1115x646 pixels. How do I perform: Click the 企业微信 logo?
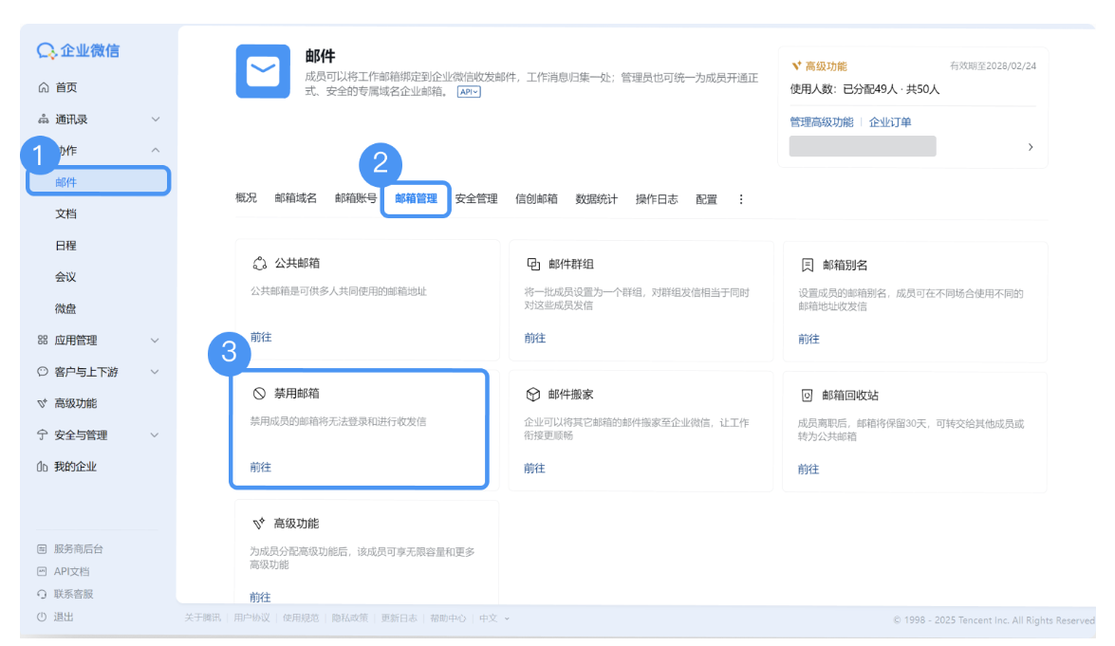point(78,50)
